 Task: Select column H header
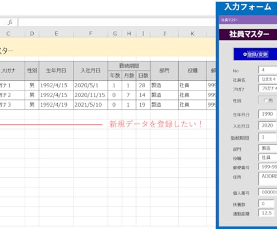click(129, 34)
